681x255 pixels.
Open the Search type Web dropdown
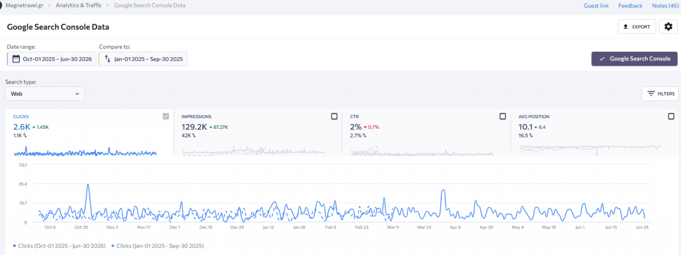pyautogui.click(x=45, y=93)
